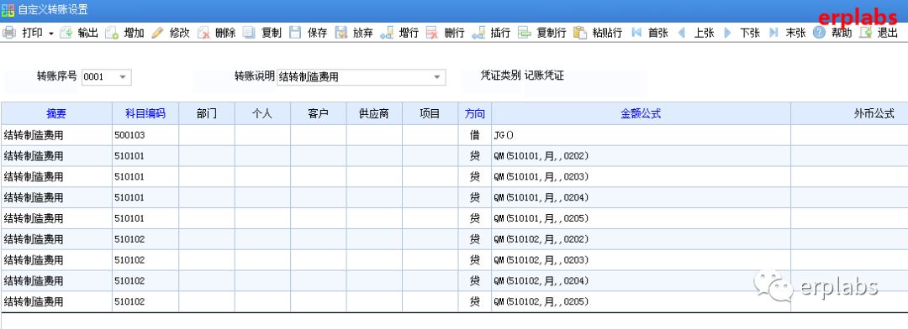908x329 pixels.
Task: Go to next record with 下张 icon
Action: pyautogui.click(x=727, y=33)
